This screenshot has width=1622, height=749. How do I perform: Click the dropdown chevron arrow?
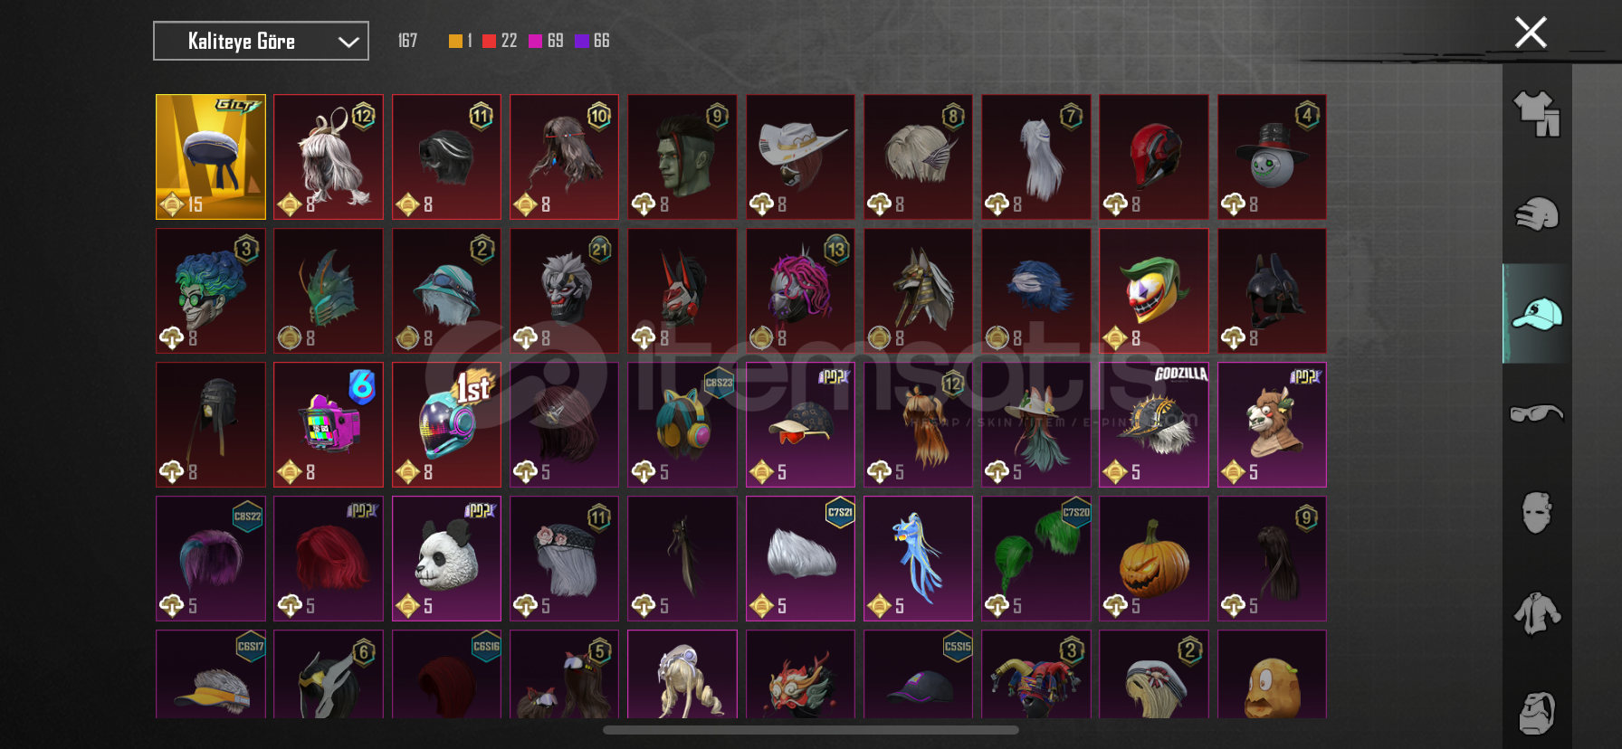click(348, 42)
